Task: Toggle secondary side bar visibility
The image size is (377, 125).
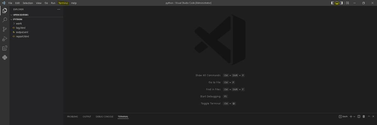Action: pyautogui.click(x=341, y=3)
